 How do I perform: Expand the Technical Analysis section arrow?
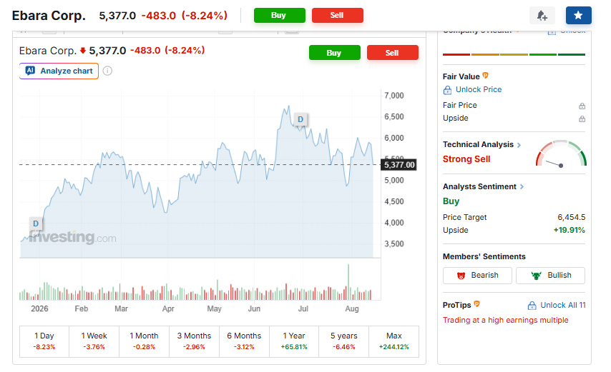coord(519,145)
